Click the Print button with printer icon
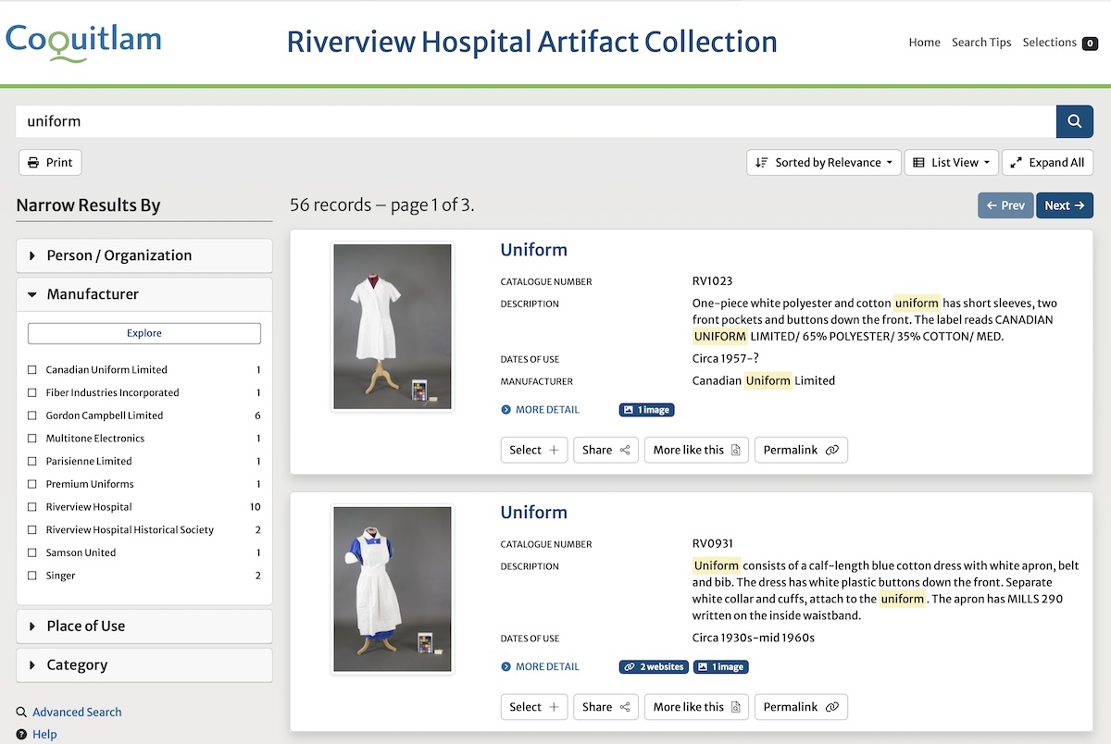1111x744 pixels. 50,163
